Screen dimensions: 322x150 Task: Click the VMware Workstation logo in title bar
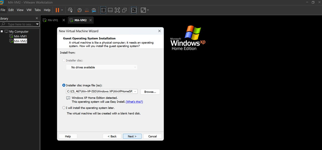1,2
